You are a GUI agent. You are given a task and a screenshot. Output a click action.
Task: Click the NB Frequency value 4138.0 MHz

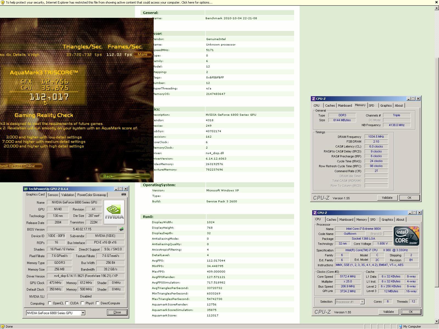pos(397,125)
